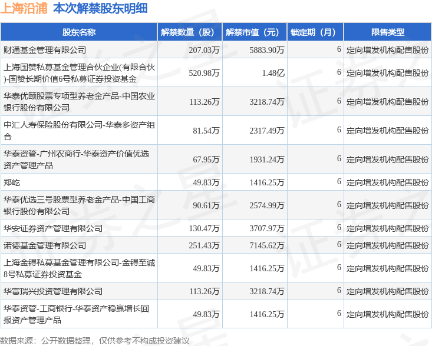Select the 锁定期（月） column header
This screenshot has width=432, height=346.
coord(315,32)
